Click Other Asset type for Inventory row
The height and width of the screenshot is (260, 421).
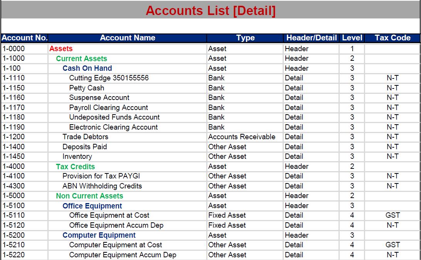227,157
